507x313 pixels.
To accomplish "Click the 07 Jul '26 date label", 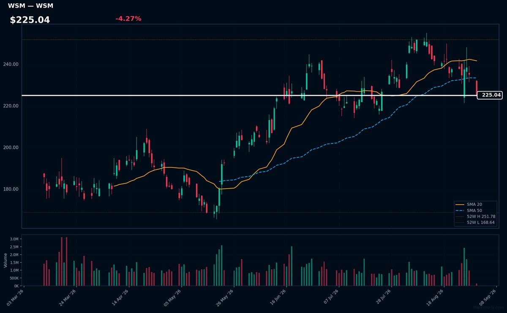I will pos(330,297).
